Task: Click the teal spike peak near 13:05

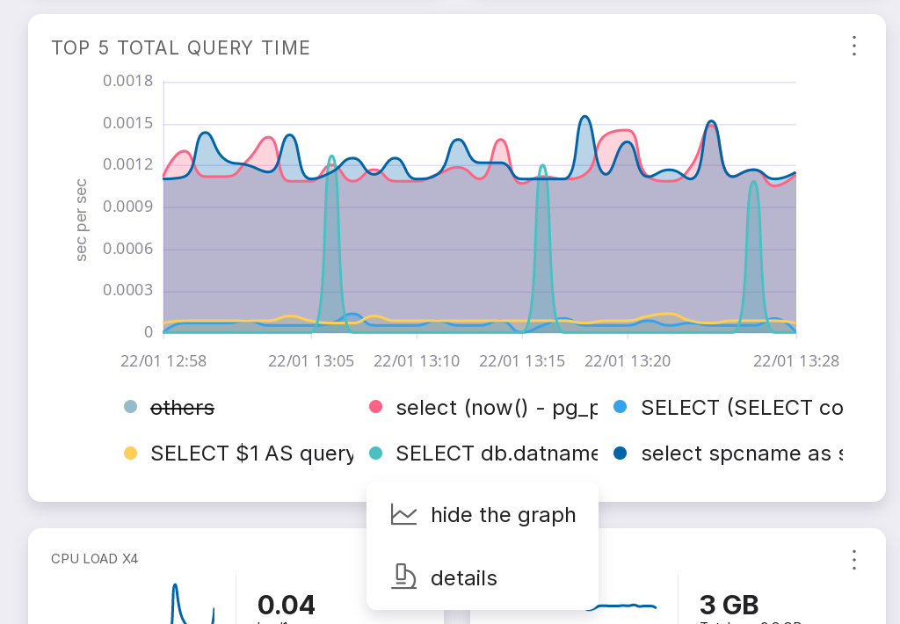Action: [x=331, y=158]
